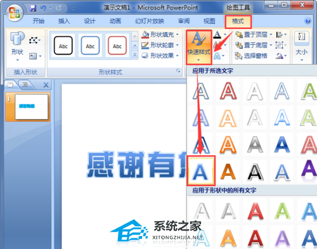
Task: Open 形状填充 dropdown
Action: (160, 34)
